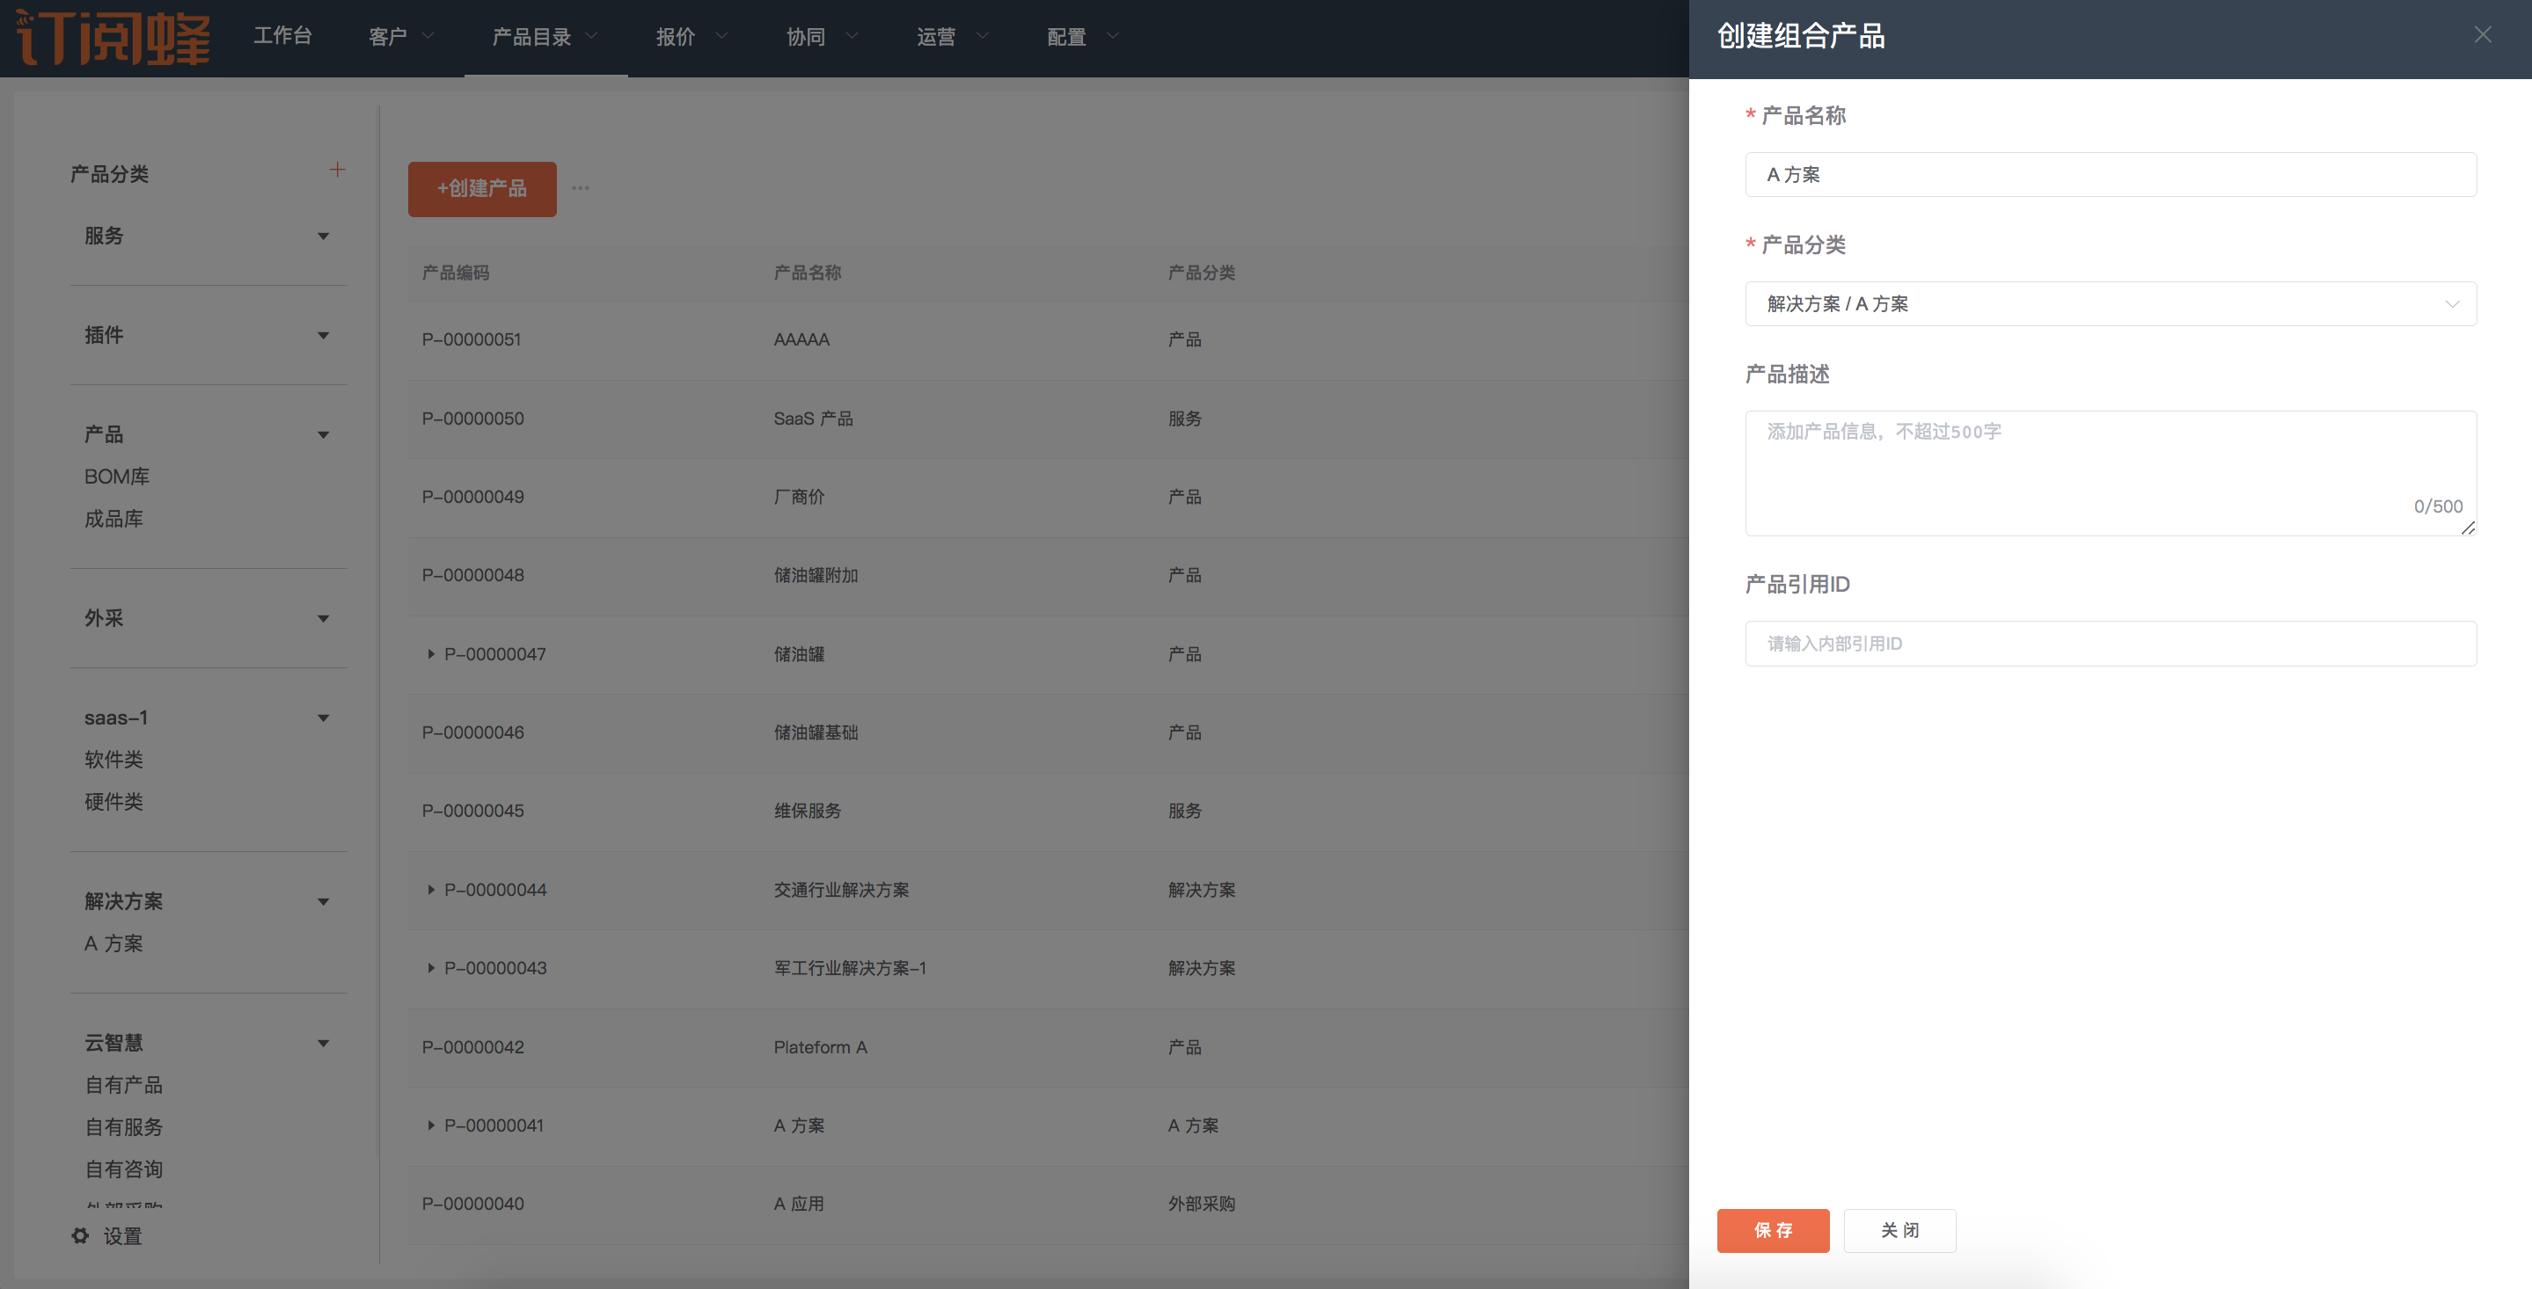Select BOM库 in the category tree
2532x1289 pixels.
[117, 477]
